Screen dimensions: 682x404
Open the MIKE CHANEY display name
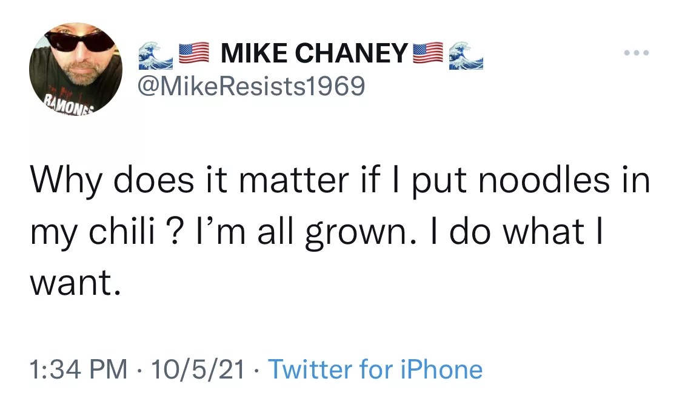[315, 53]
